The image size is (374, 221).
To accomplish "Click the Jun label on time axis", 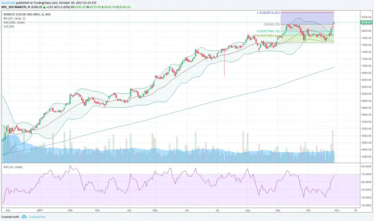I will pos(187,211).
